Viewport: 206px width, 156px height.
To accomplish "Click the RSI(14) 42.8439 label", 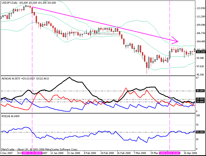I will (10, 116).
